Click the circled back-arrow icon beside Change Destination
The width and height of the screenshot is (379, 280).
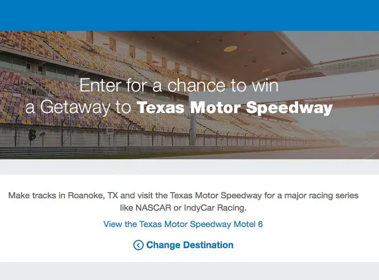138,245
